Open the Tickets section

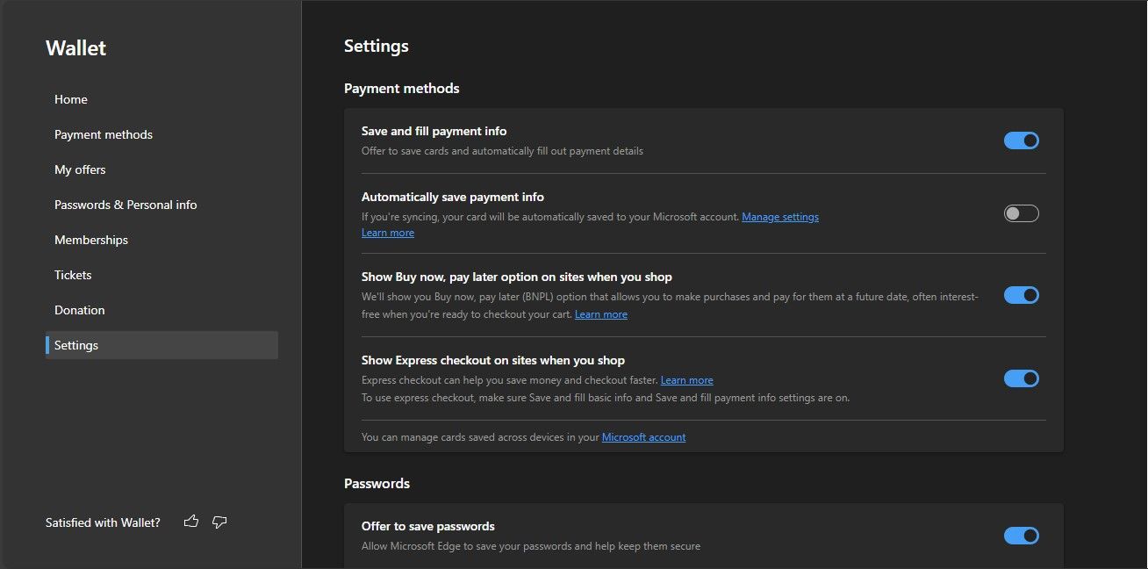click(73, 275)
